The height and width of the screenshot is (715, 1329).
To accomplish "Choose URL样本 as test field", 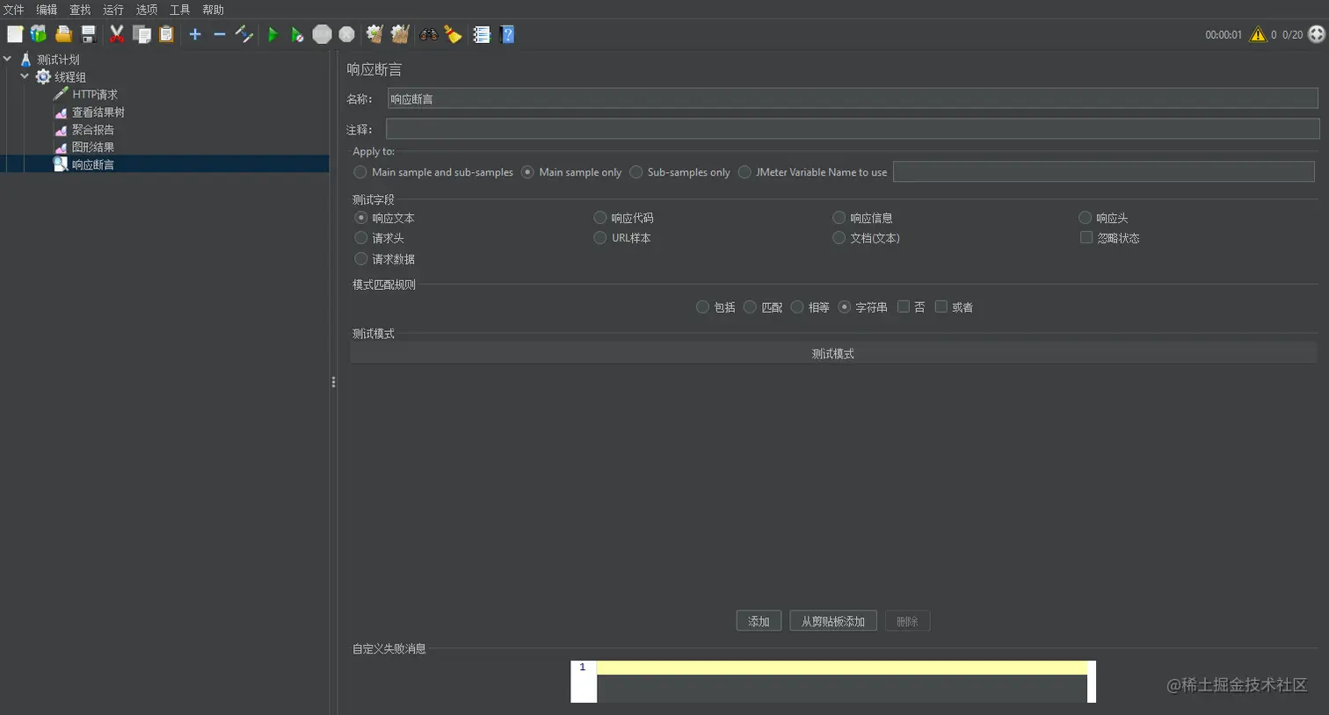I will coord(600,238).
